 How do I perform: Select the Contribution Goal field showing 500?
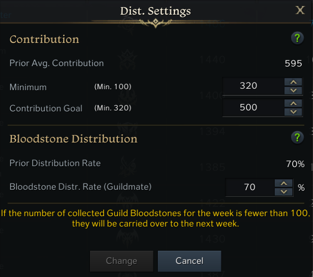click(253, 108)
